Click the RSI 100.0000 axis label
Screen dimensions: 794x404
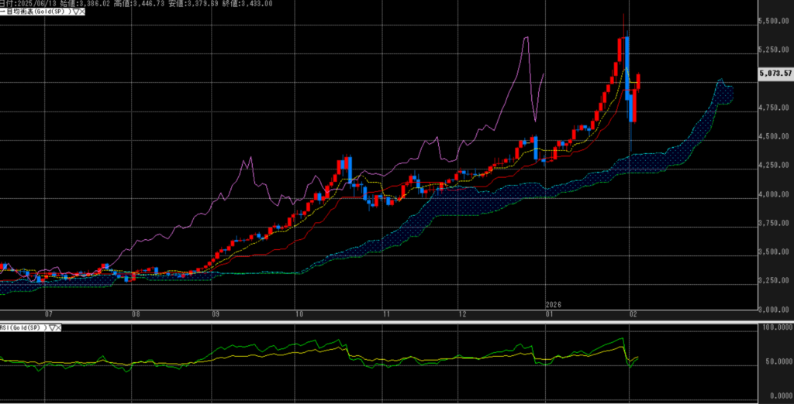(x=776, y=328)
